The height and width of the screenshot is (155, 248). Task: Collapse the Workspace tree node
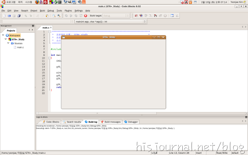click(x=3, y=35)
